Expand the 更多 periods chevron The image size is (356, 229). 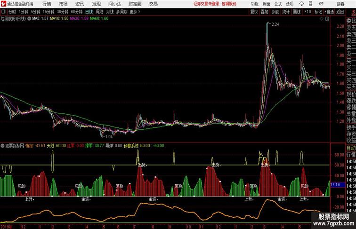click(139, 12)
